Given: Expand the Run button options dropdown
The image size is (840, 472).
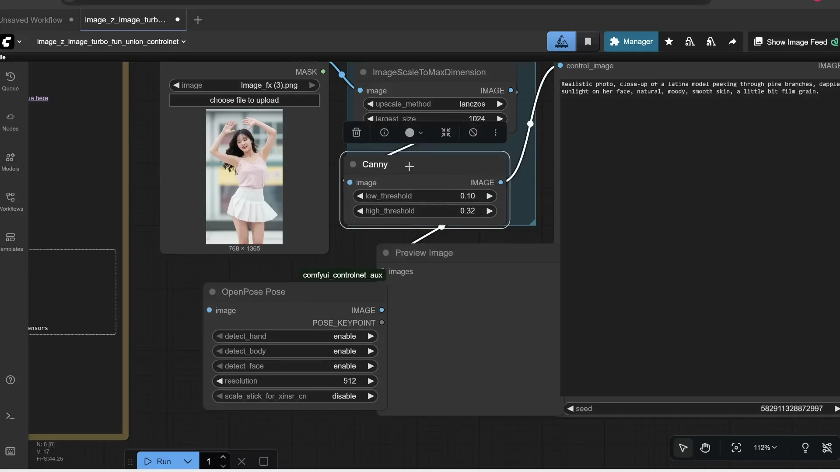Looking at the screenshot, I should pyautogui.click(x=188, y=461).
